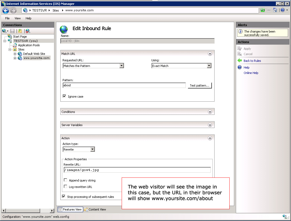Image resolution: width=291 pixels, height=221 pixels.
Task: Expand the Default Web Site node
Action: 15,54
